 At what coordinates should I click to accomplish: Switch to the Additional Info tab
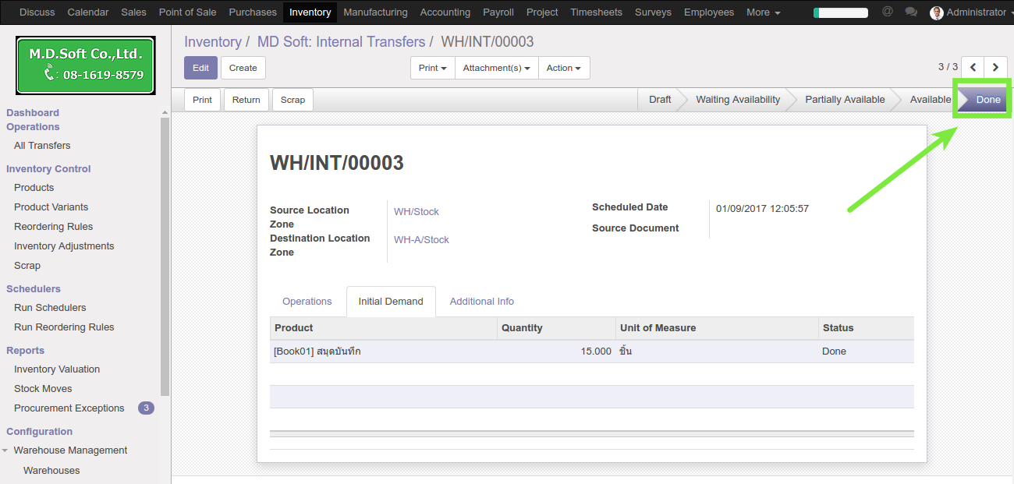pos(481,302)
